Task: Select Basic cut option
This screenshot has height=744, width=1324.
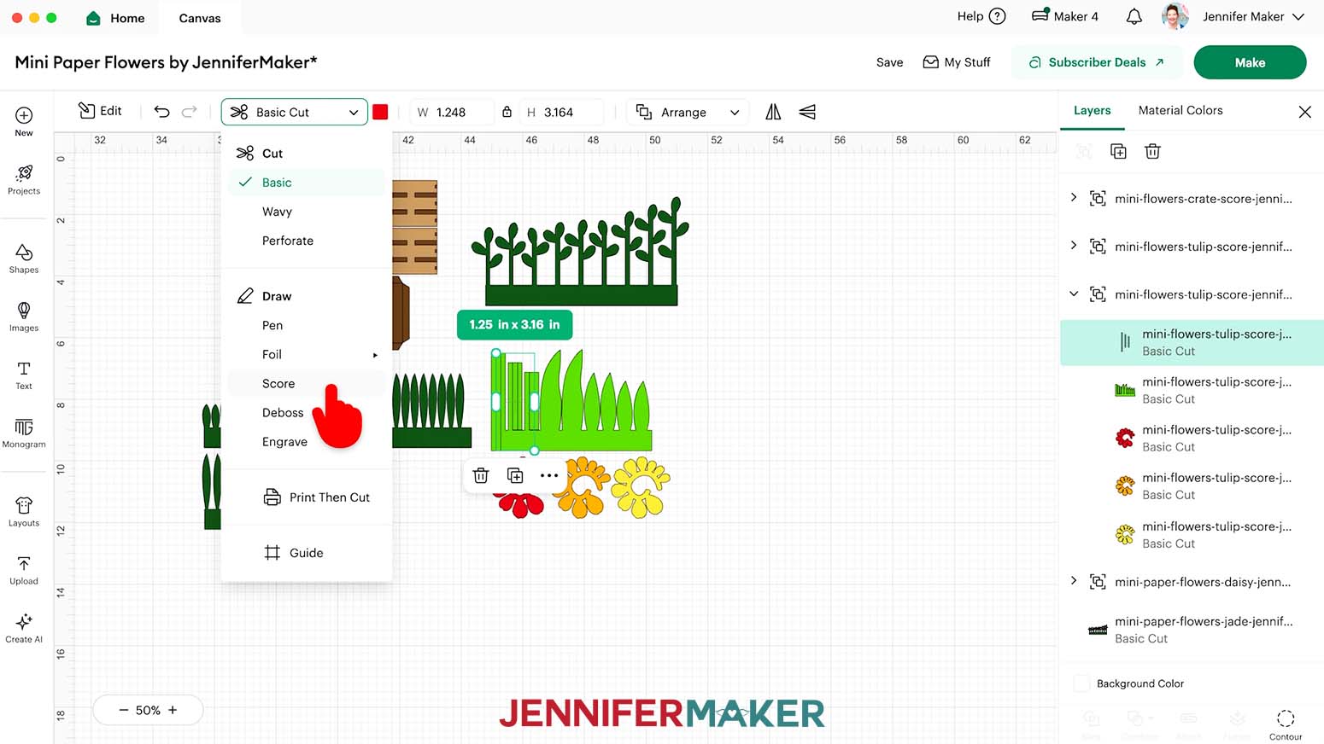Action: pos(306,183)
